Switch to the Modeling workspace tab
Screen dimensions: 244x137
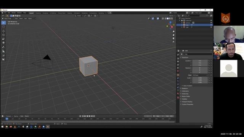[38, 13]
